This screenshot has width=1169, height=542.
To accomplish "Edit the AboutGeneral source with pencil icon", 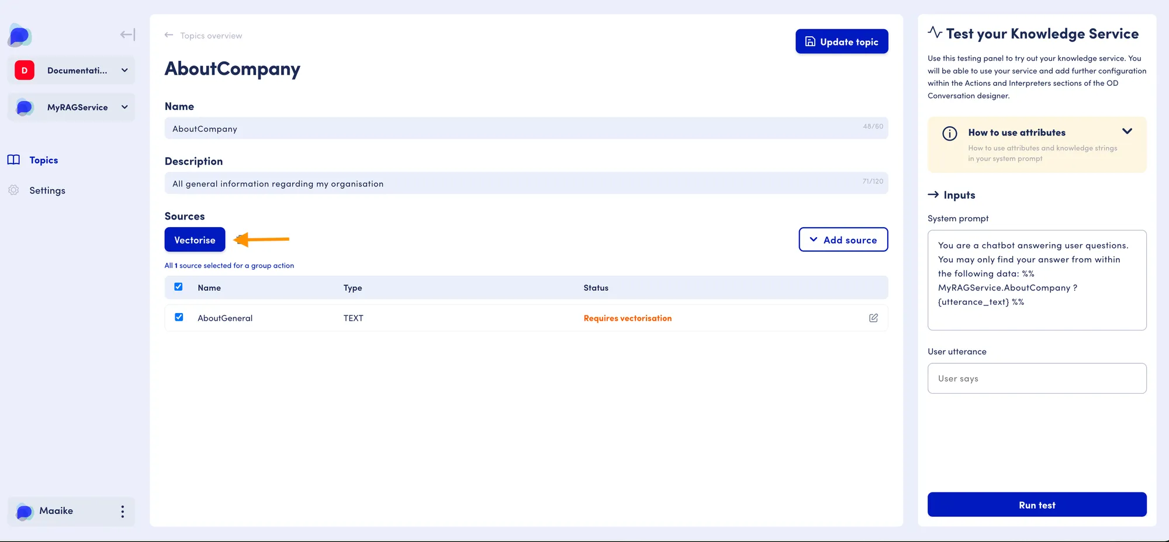I will [873, 318].
